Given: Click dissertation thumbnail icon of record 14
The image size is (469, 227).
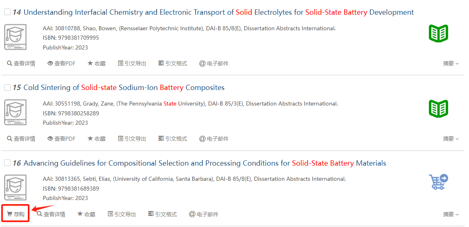Looking at the screenshot, I should click(16, 37).
